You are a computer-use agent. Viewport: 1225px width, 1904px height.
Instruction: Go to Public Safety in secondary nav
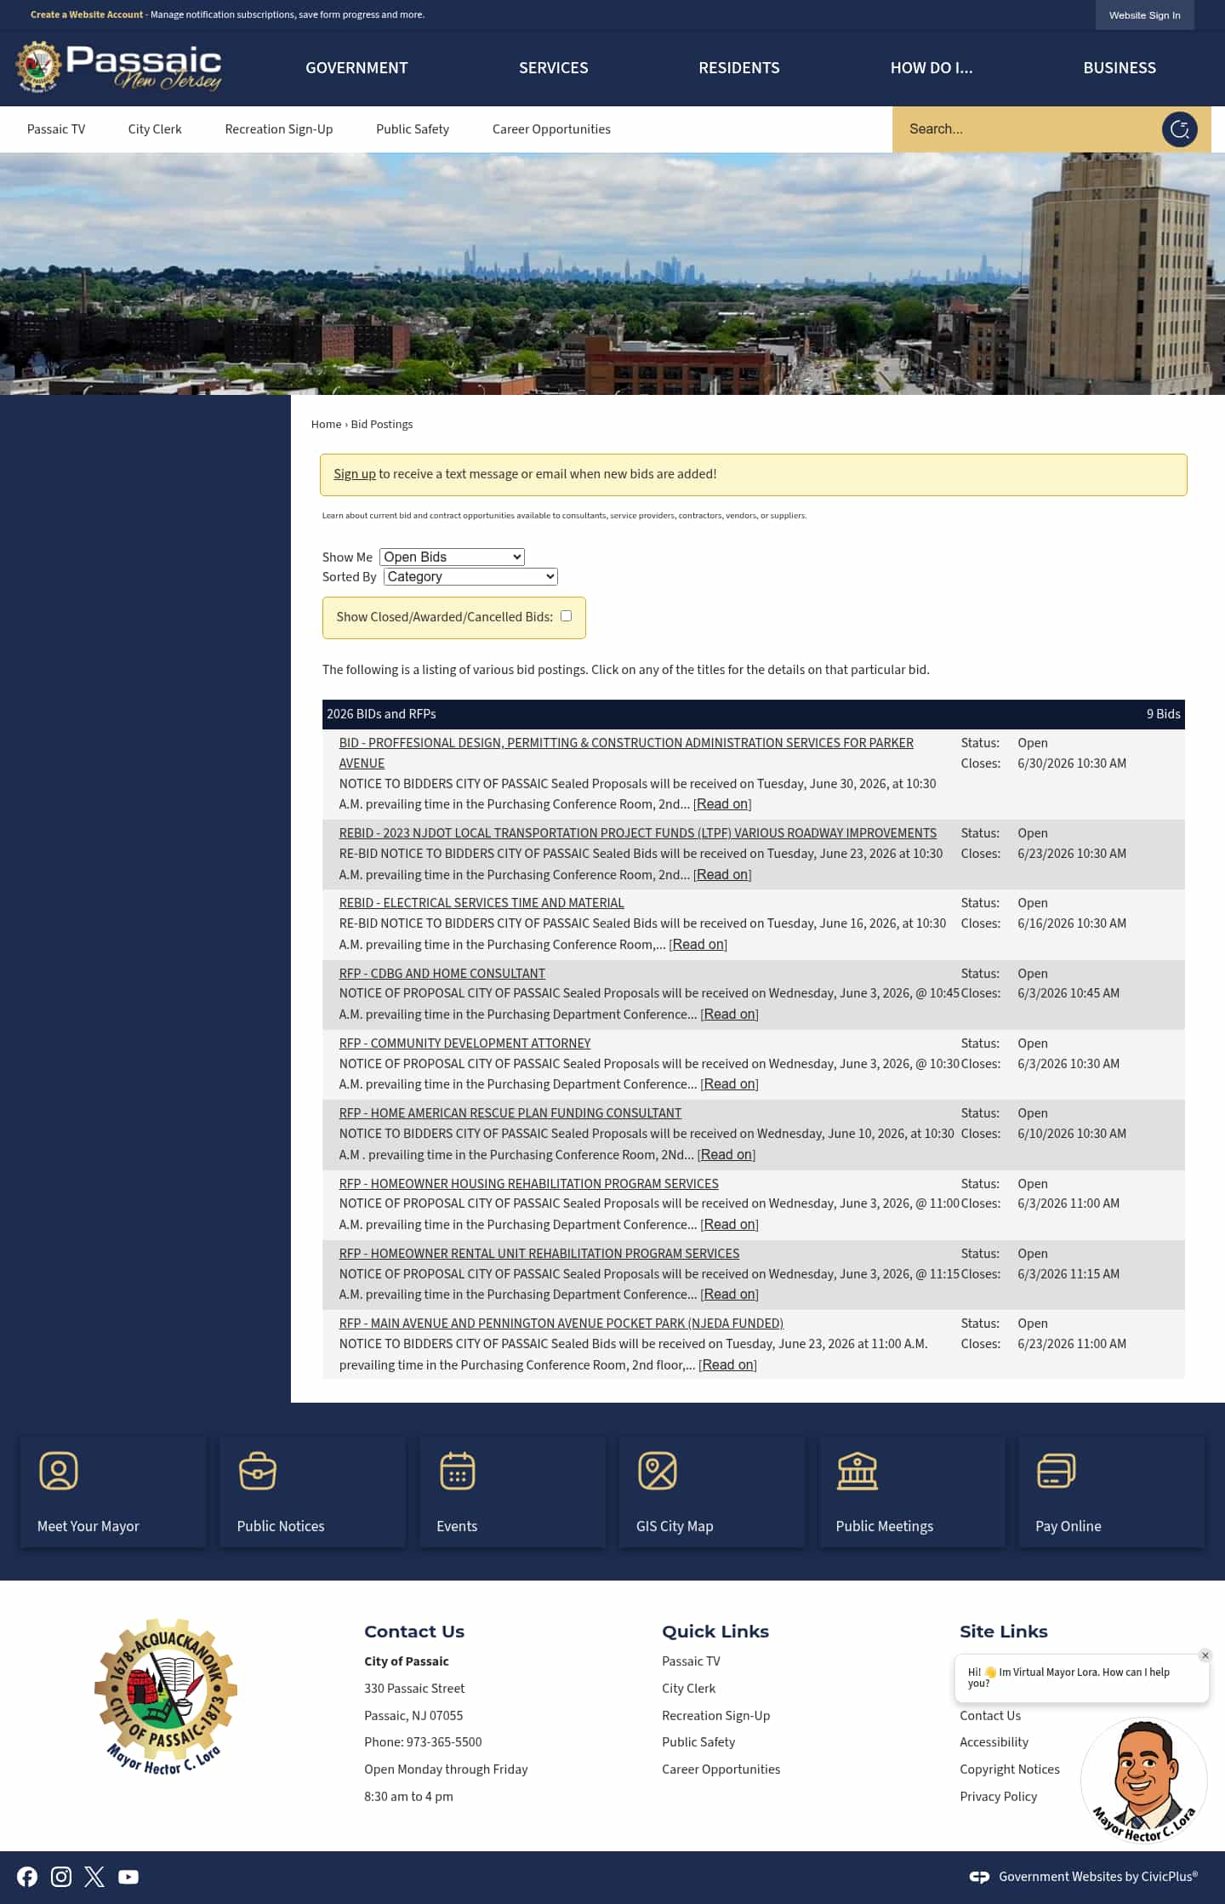(x=413, y=129)
